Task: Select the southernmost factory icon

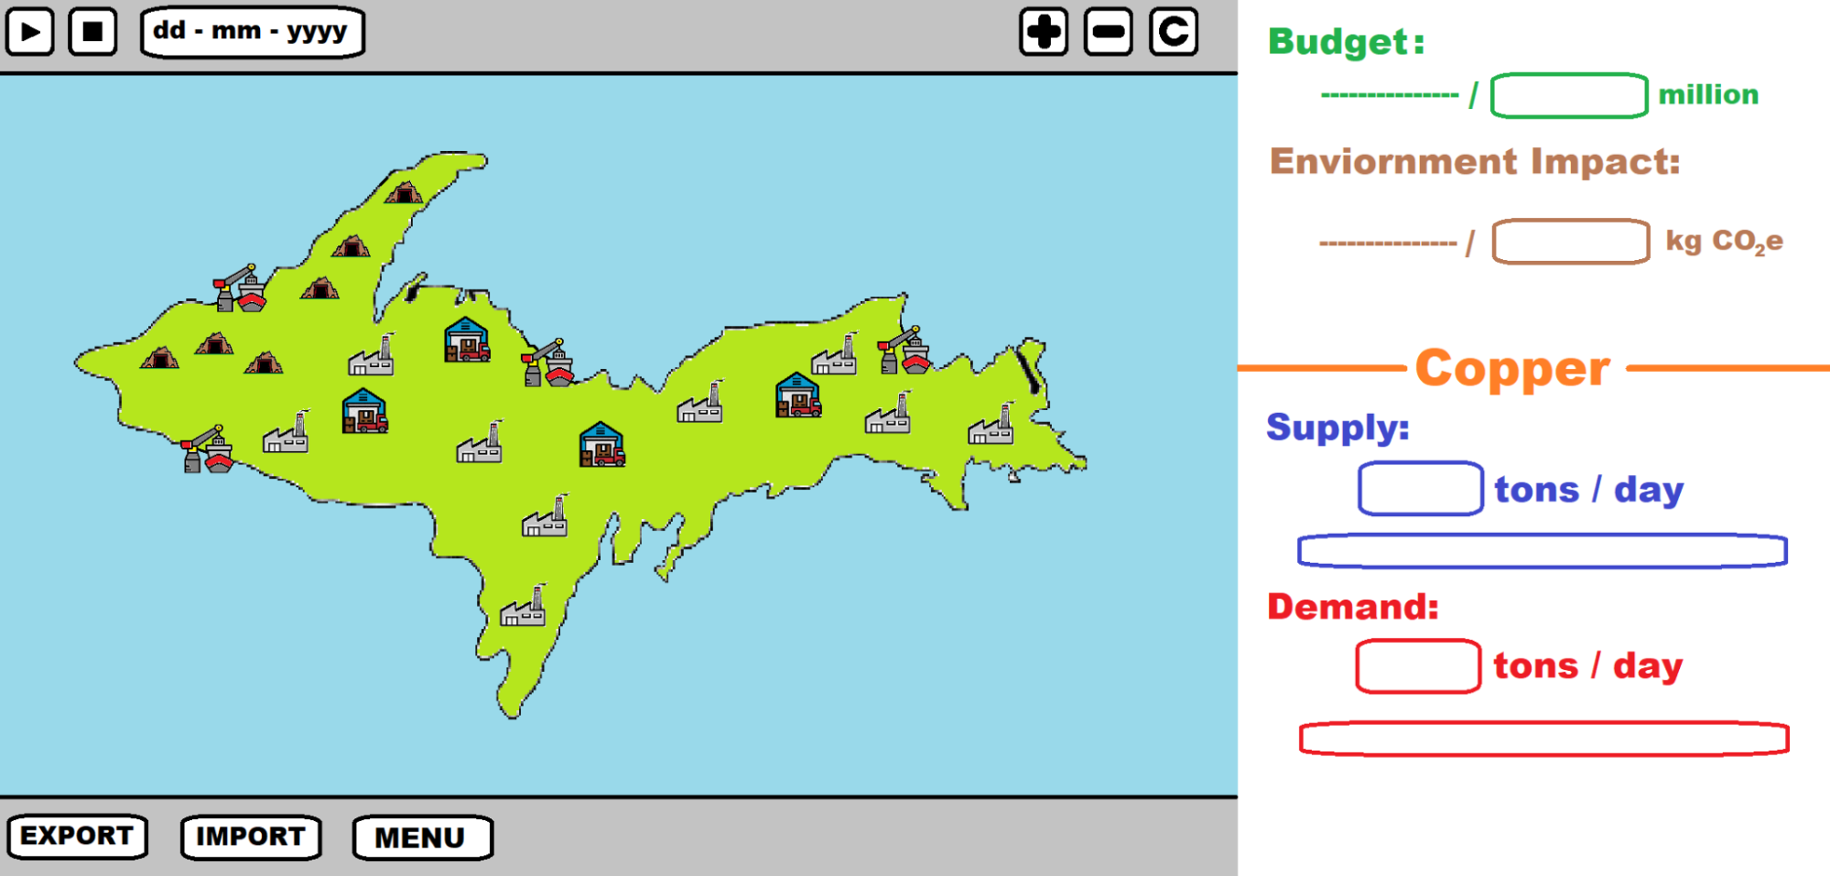Action: [523, 608]
